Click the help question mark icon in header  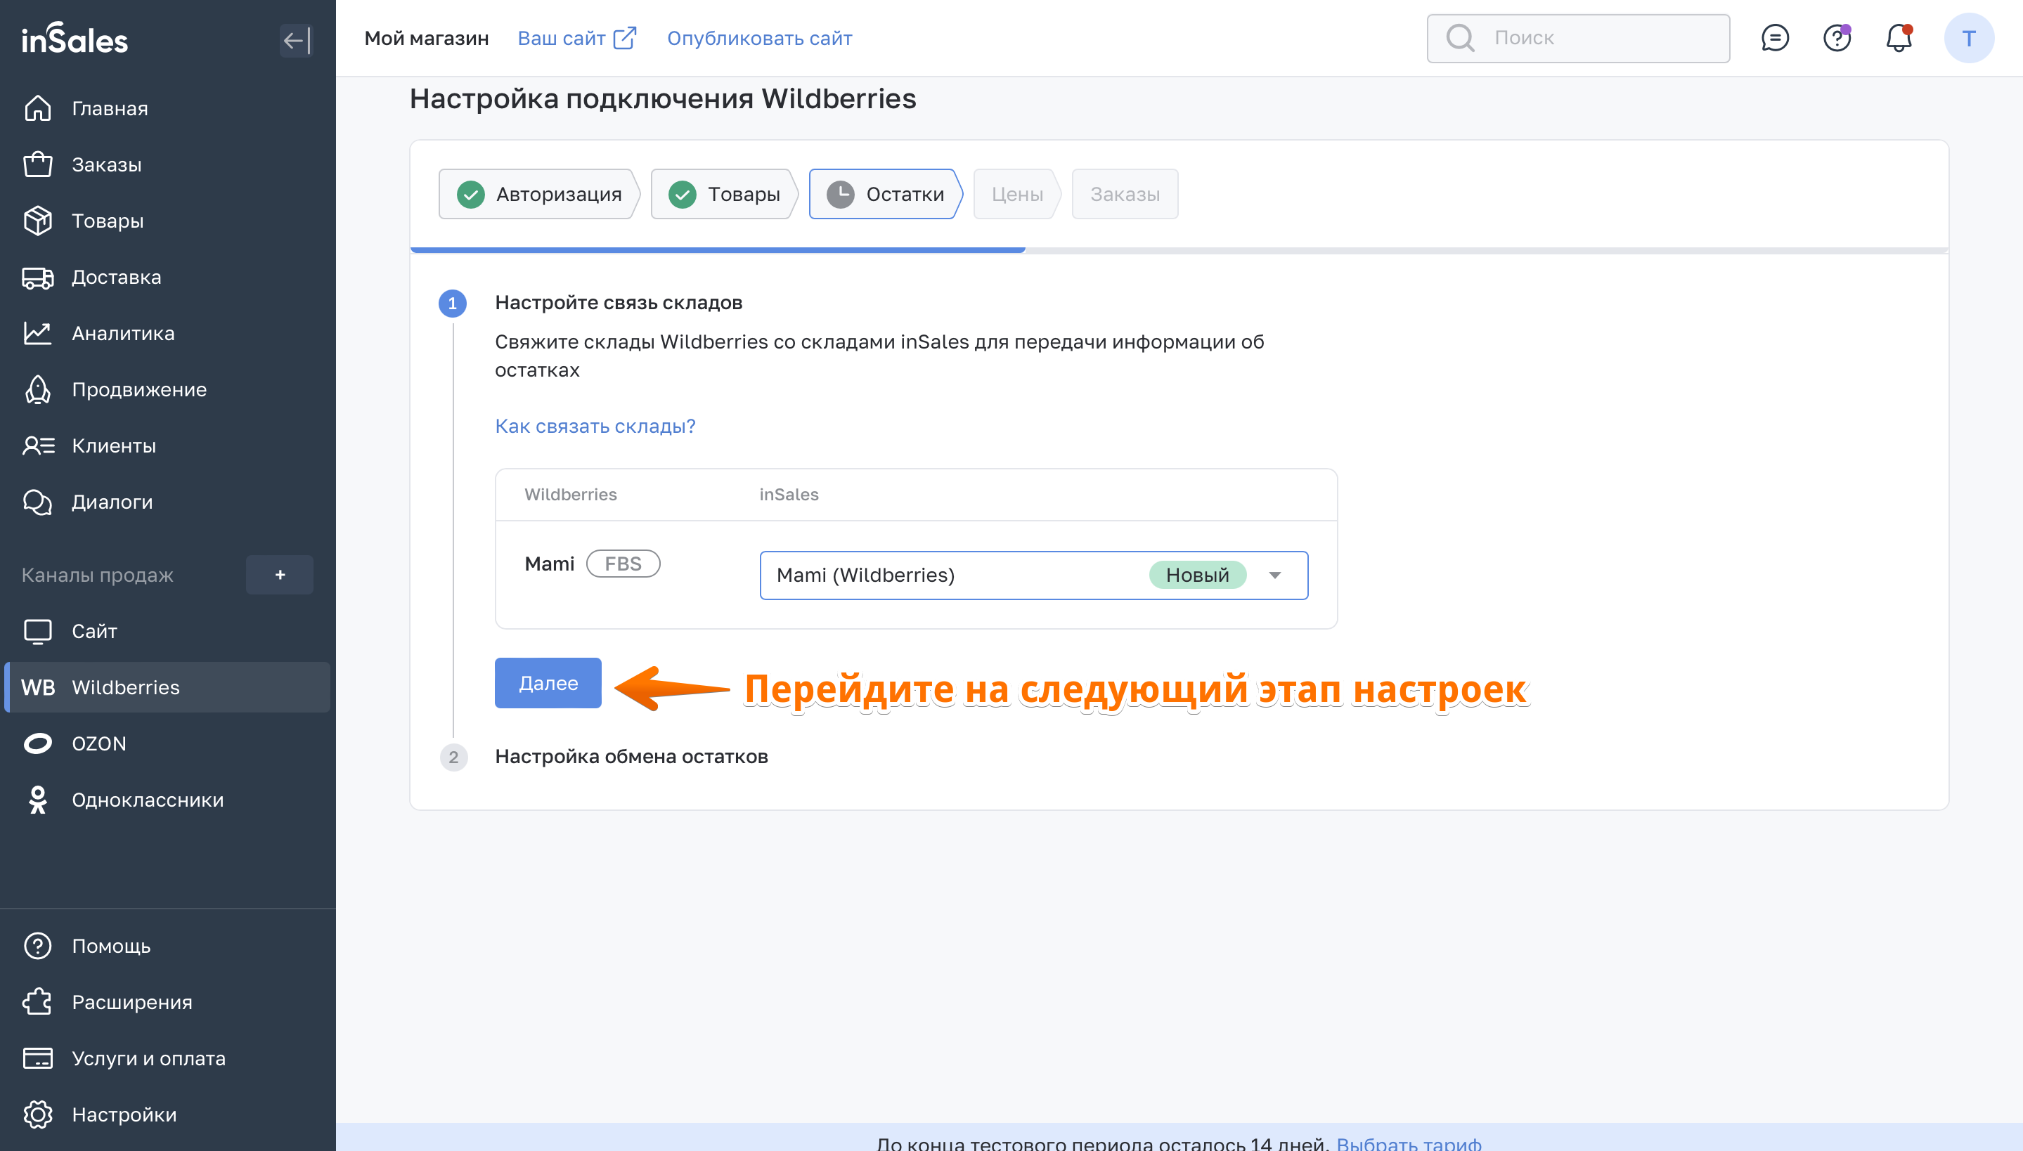pos(1837,38)
